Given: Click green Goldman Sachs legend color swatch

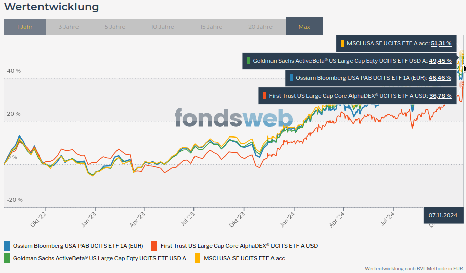Looking at the screenshot, I should tap(7, 258).
